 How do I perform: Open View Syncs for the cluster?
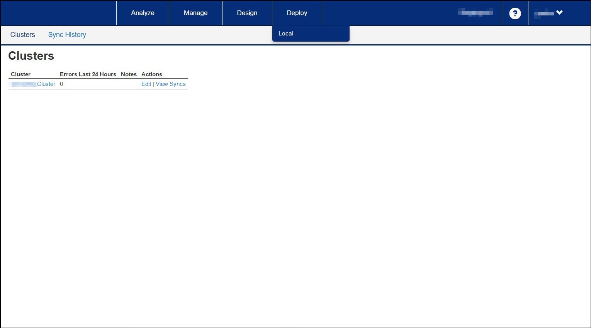pyautogui.click(x=170, y=84)
